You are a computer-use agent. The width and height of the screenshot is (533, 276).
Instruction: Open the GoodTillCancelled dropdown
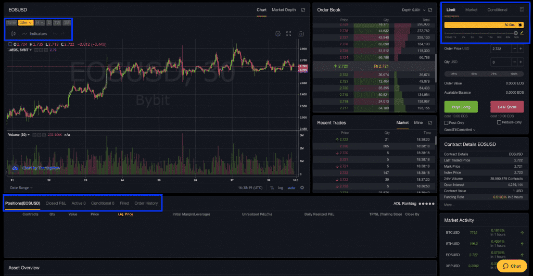tap(460, 130)
